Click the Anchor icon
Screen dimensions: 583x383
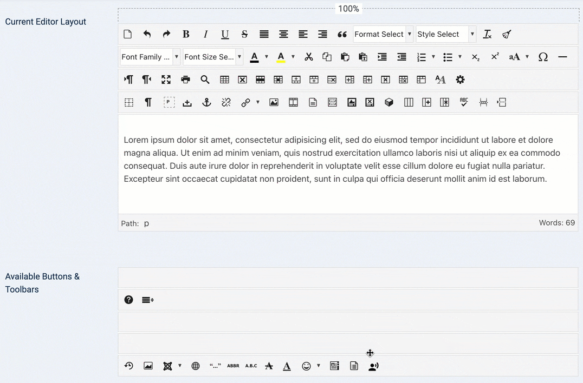point(206,102)
